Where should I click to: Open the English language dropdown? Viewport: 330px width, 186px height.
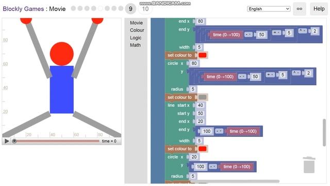click(x=269, y=9)
